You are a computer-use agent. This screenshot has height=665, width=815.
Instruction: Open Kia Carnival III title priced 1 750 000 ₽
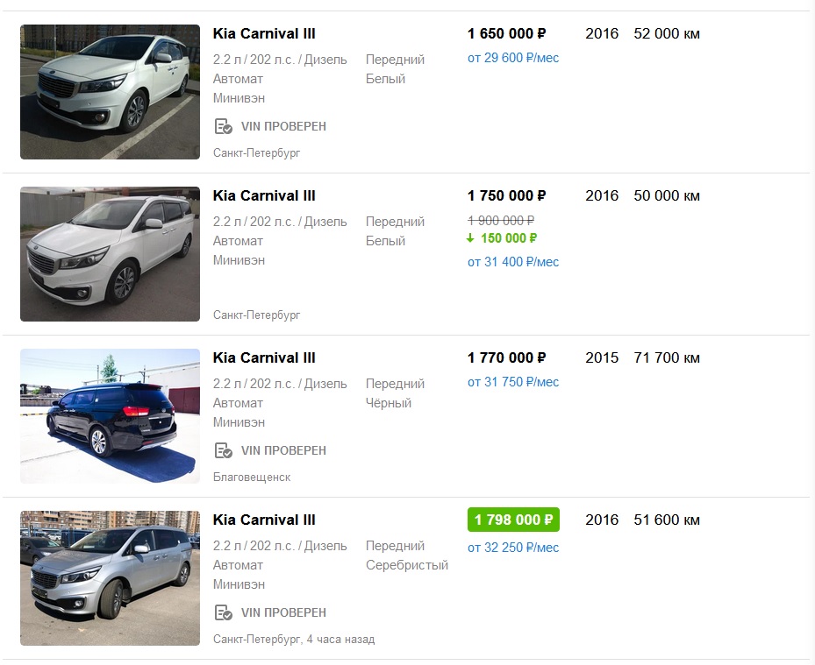(x=264, y=196)
